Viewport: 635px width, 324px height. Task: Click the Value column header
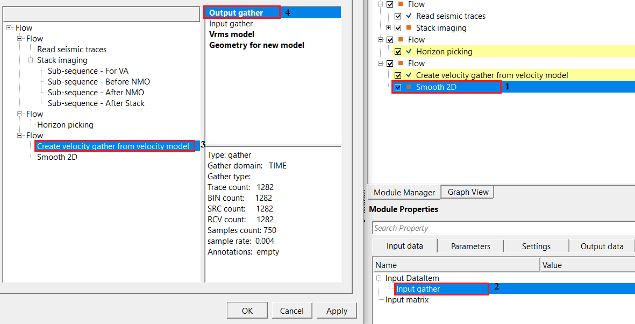pos(588,265)
